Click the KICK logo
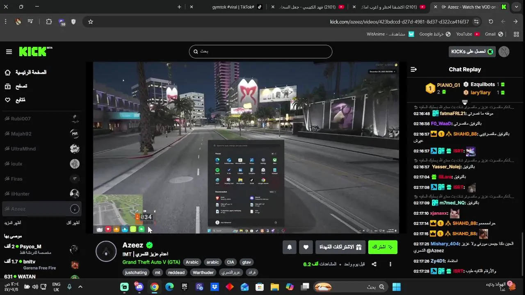Viewport: 525px width, 295px height. pyautogui.click(x=35, y=52)
